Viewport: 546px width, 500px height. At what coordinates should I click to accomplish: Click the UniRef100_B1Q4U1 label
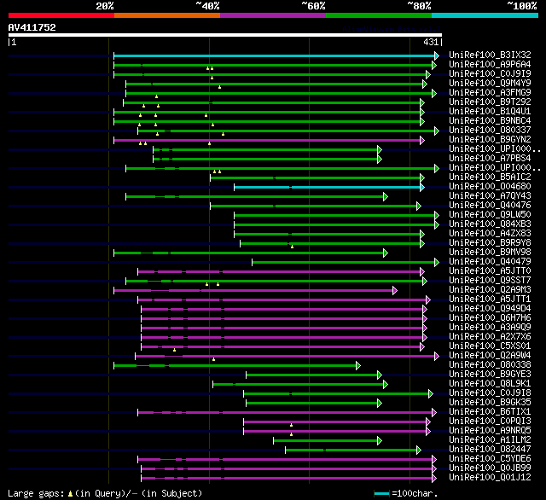tap(490, 112)
